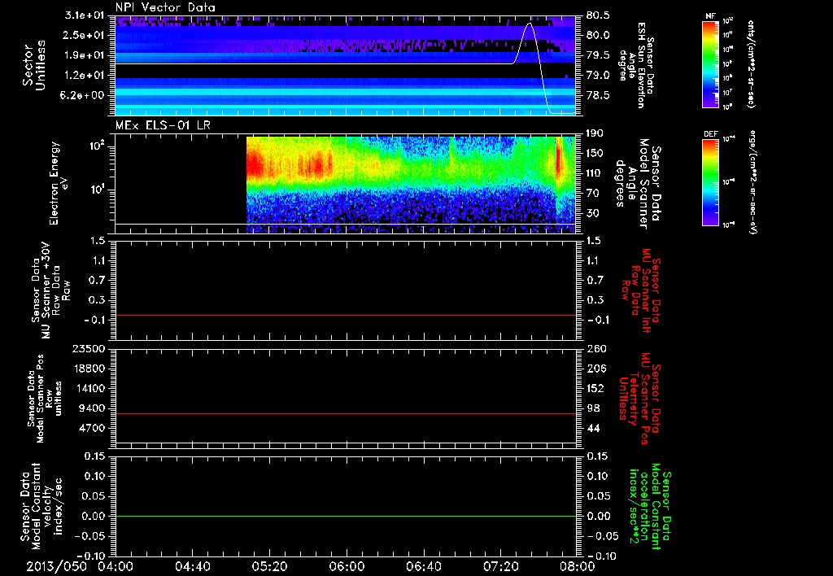Viewport: 833px width, 576px height.
Task: Click the 07:20 time axis label
Action: pyautogui.click(x=500, y=566)
